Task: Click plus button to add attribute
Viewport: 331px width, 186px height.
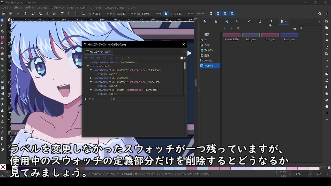Action: (x=85, y=99)
